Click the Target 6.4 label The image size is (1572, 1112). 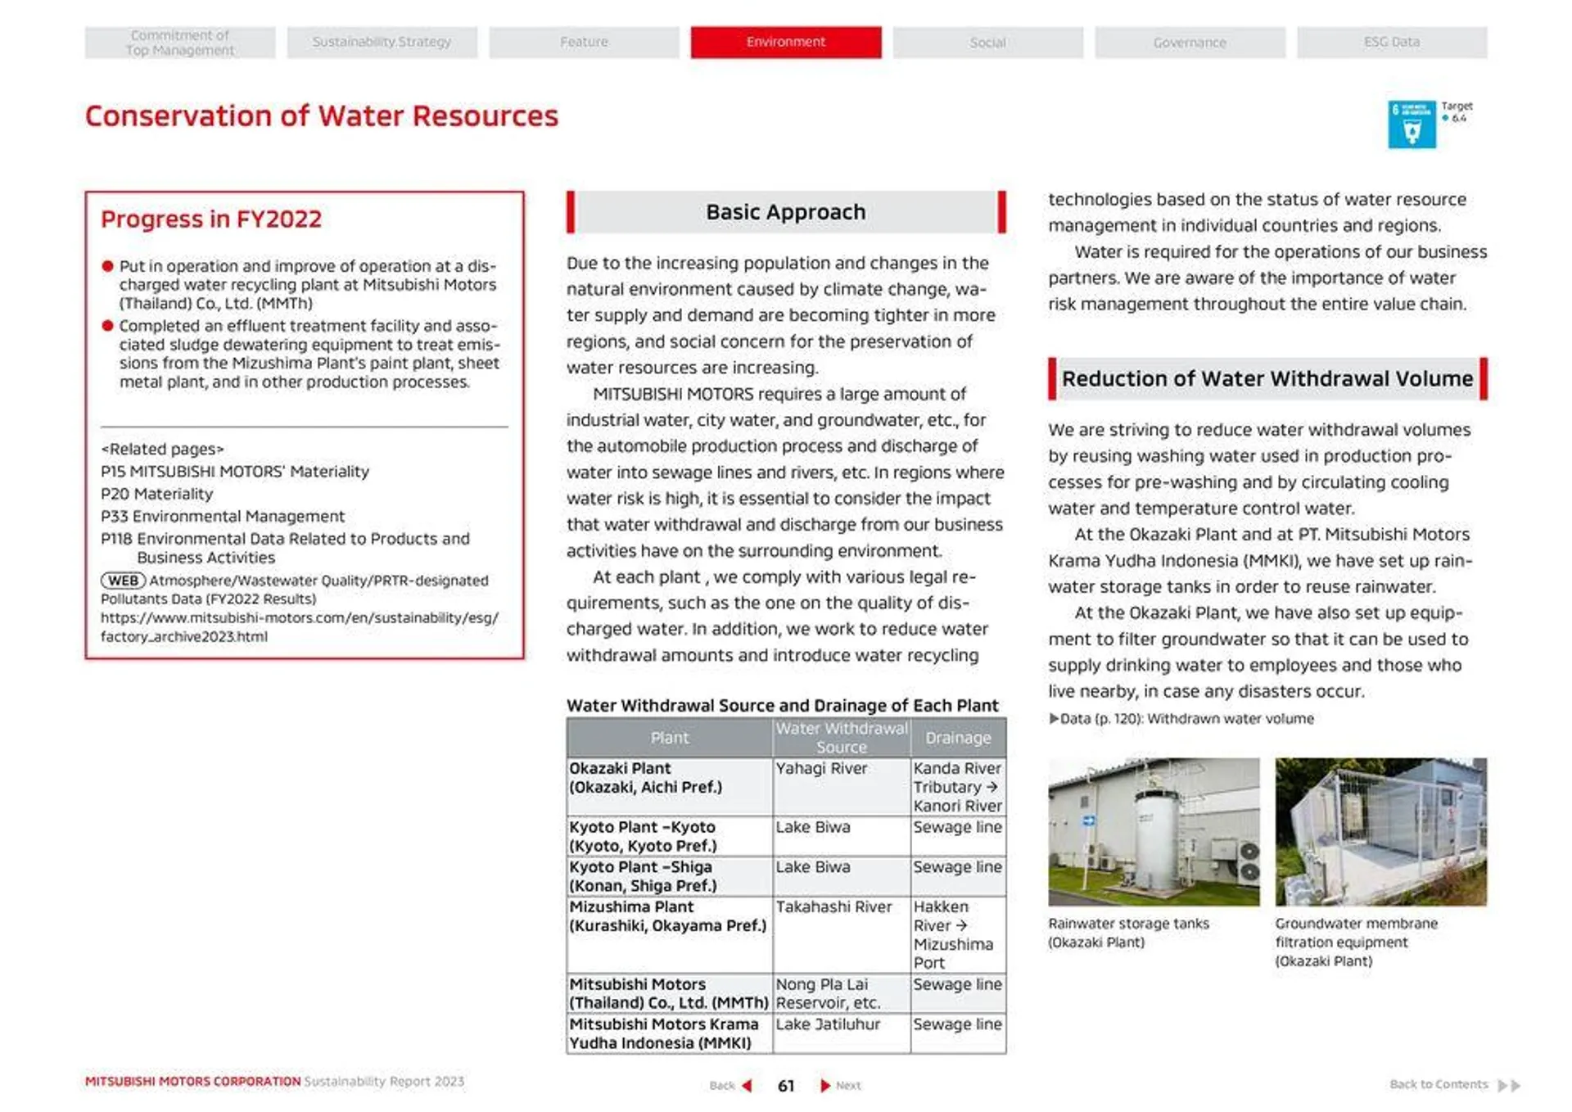point(1457,112)
